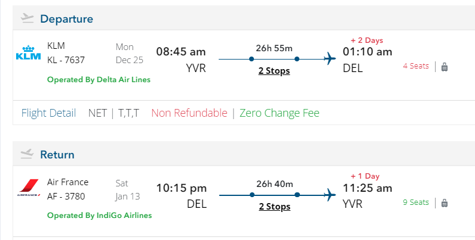Click the Return plane icon
This screenshot has height=240, width=475.
tap(27, 154)
